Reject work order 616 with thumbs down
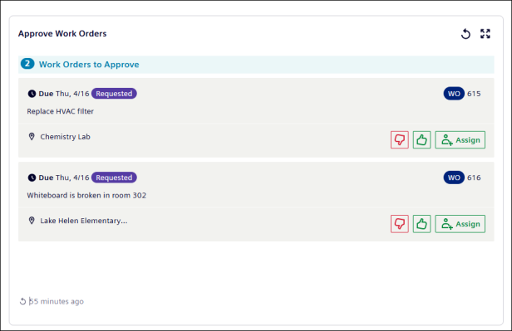 [400, 224]
